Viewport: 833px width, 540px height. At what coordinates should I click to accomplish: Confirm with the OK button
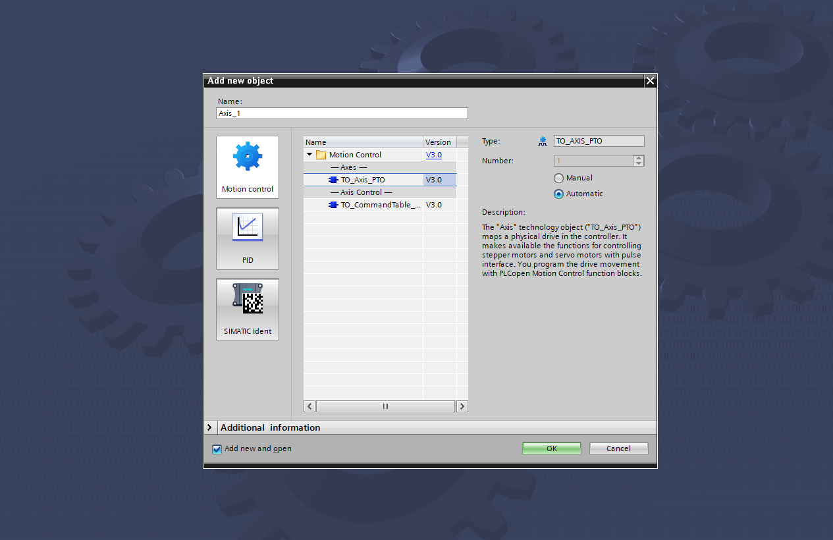552,448
